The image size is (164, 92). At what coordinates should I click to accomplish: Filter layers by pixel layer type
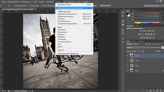tap(146, 44)
